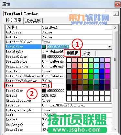
Task: Click the gray BorderColor preview square
Action: click(44, 56)
